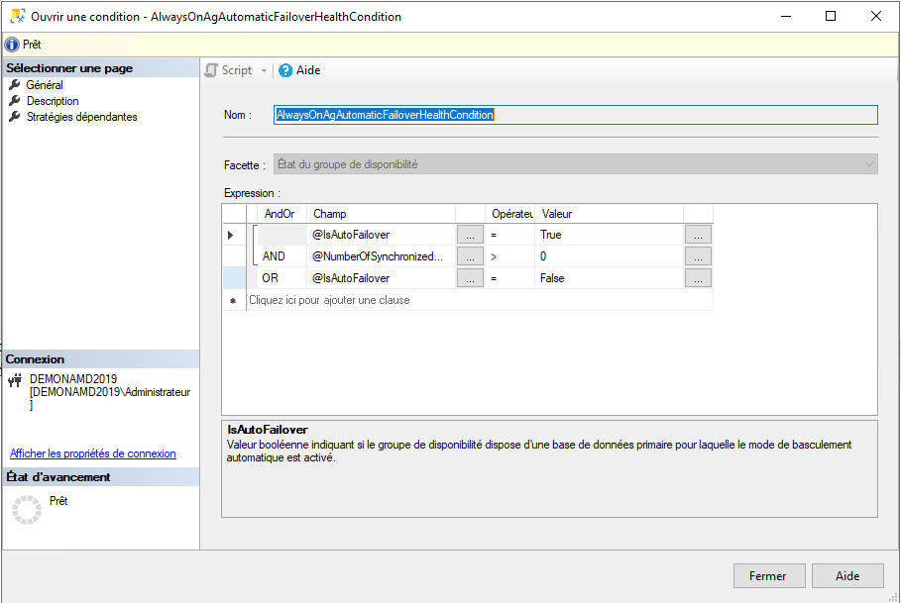Screen dimensions: 901x603
Task: Click the Aide button at bottom
Action: pos(847,576)
